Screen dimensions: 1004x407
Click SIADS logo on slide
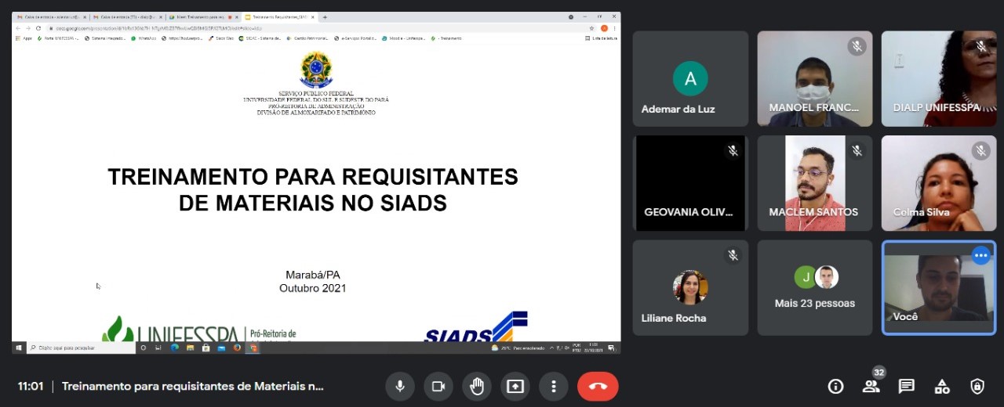(475, 327)
